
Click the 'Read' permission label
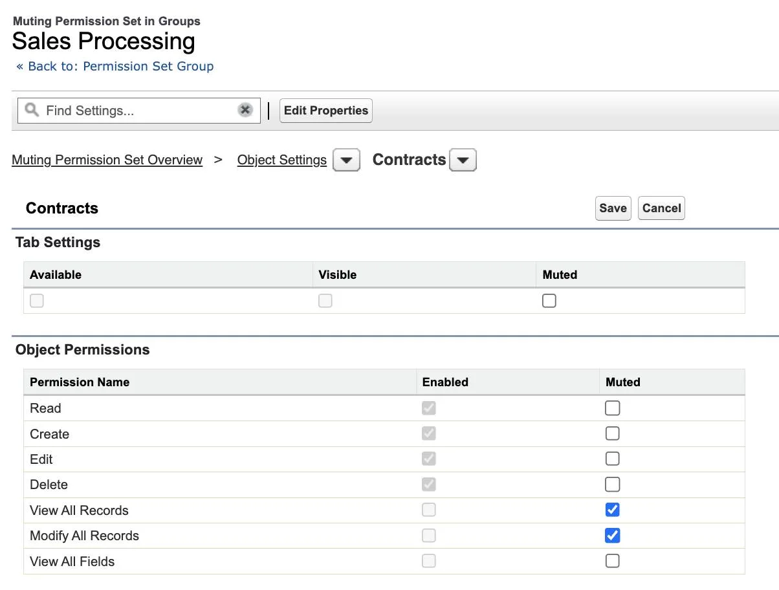45,408
